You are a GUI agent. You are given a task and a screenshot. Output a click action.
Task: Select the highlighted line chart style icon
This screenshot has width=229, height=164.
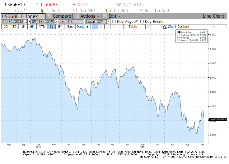click(95, 27)
